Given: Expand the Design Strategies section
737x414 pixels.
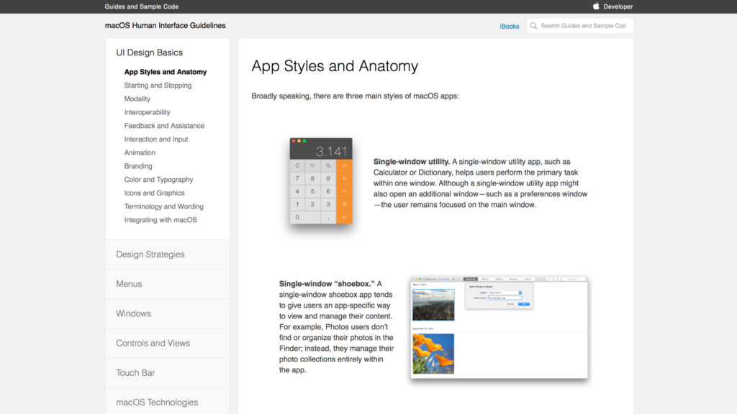Looking at the screenshot, I should (x=167, y=254).
